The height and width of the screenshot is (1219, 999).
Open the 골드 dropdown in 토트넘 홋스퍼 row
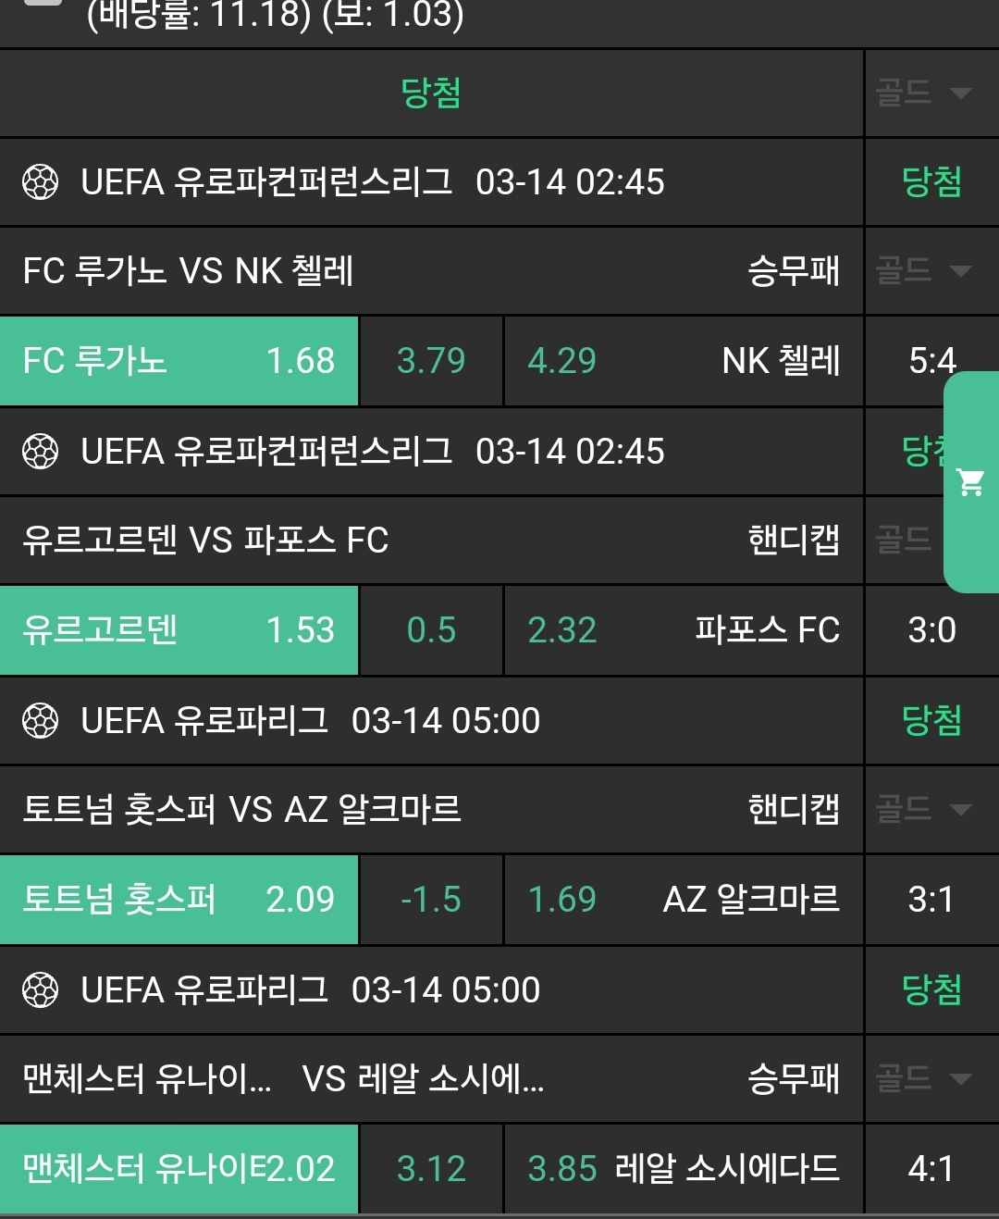(x=923, y=810)
